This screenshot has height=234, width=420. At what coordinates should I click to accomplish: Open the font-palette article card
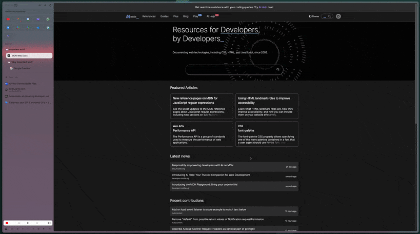coord(267,134)
